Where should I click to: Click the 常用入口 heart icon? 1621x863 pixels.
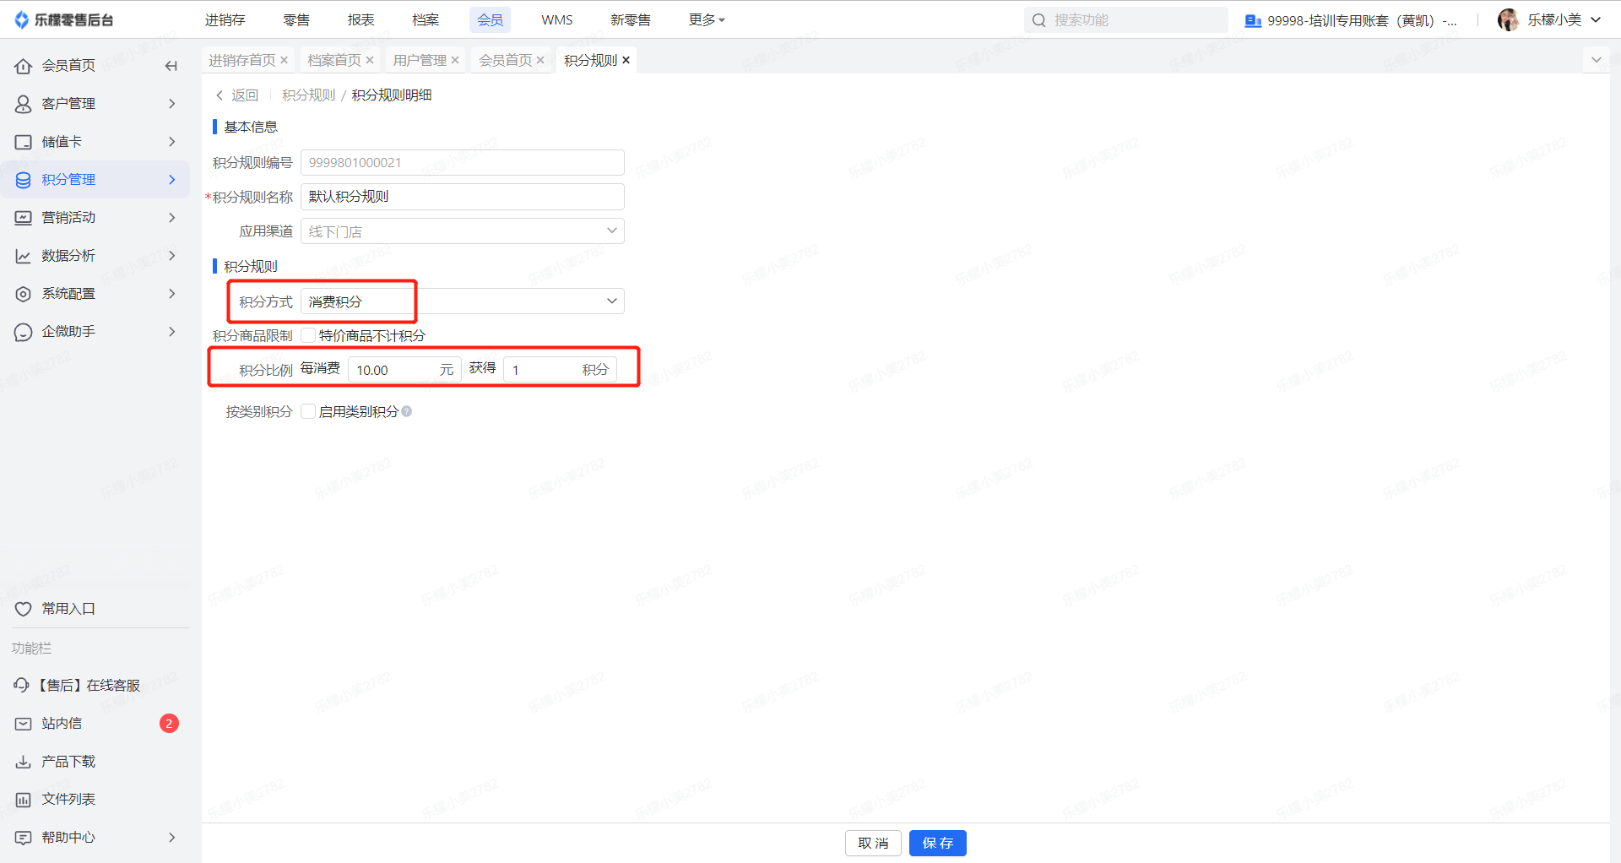[24, 609]
